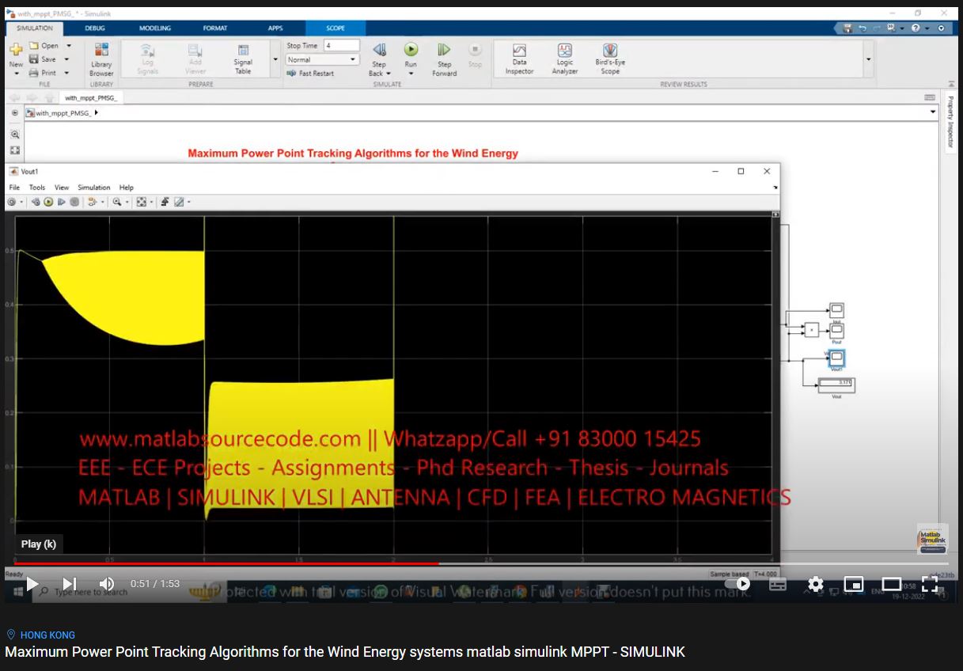Click the Stop Time input field
Screen dimensions: 963x671
click(x=341, y=46)
